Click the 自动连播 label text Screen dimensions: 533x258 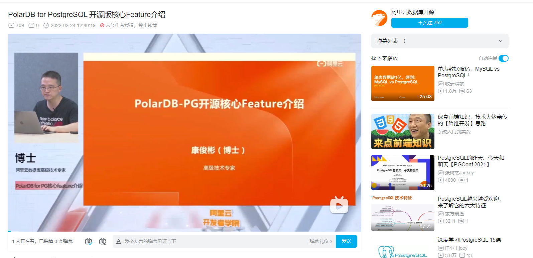(x=488, y=58)
